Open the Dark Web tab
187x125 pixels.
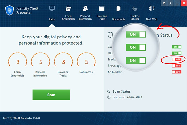[151, 13]
